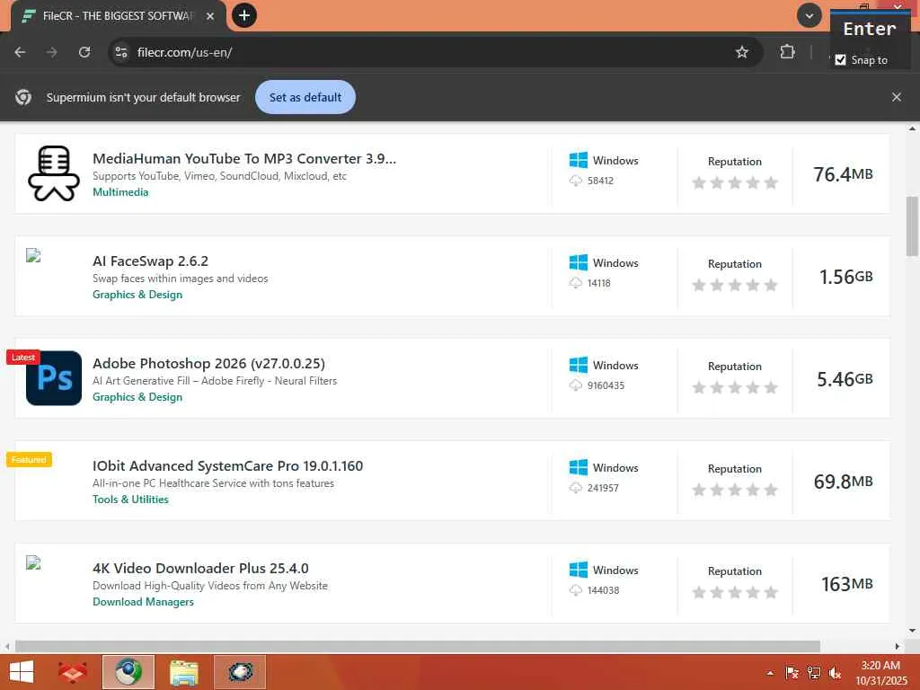Open MediaHuman YouTube To MP3 Converter icon

click(53, 173)
